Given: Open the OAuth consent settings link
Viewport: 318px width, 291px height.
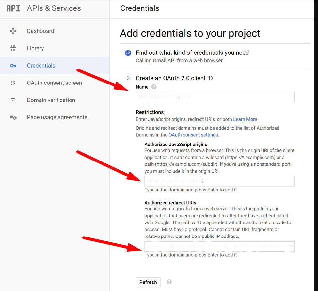Looking at the screenshot, I should tap(193, 135).
